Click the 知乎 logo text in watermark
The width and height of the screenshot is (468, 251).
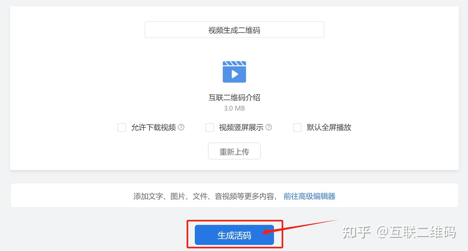click(x=356, y=232)
